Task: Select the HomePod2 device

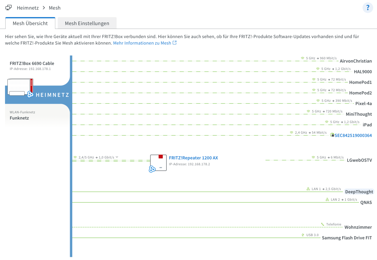Action: 361,93
